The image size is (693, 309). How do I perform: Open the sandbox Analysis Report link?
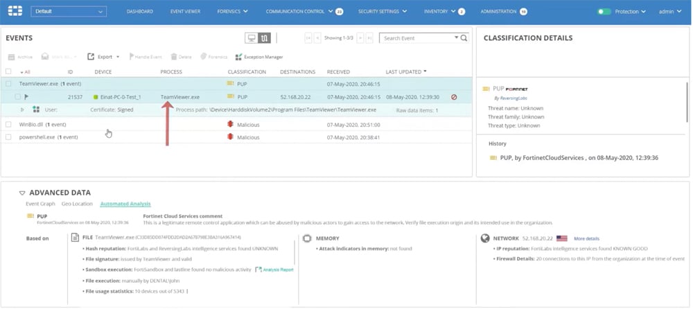pos(277,270)
